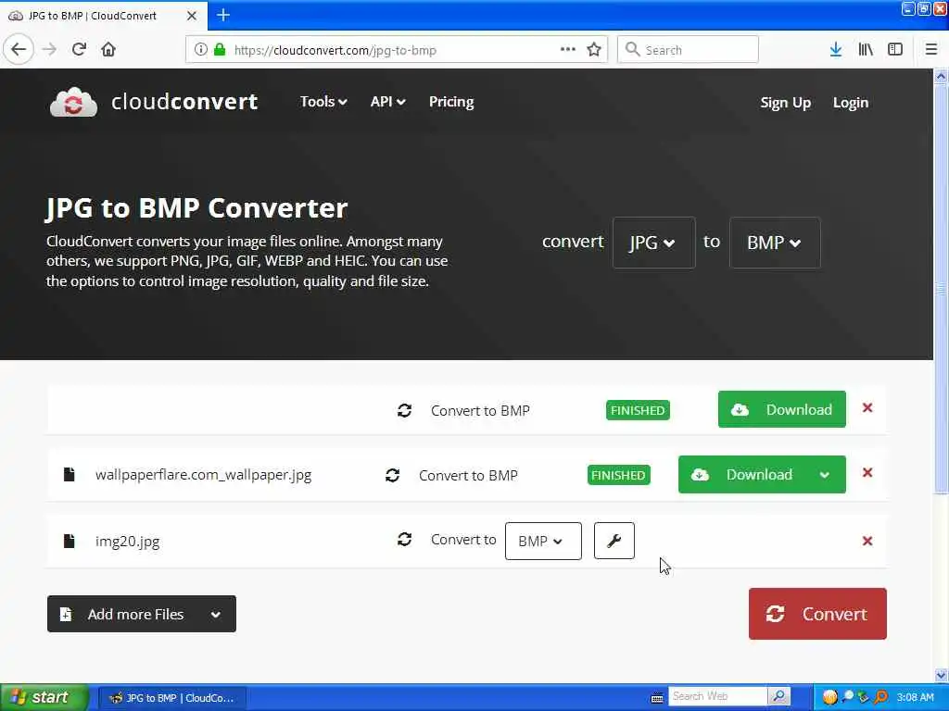This screenshot has height=711, width=949.
Task: Click the scrollbar down arrow
Action: [942, 675]
